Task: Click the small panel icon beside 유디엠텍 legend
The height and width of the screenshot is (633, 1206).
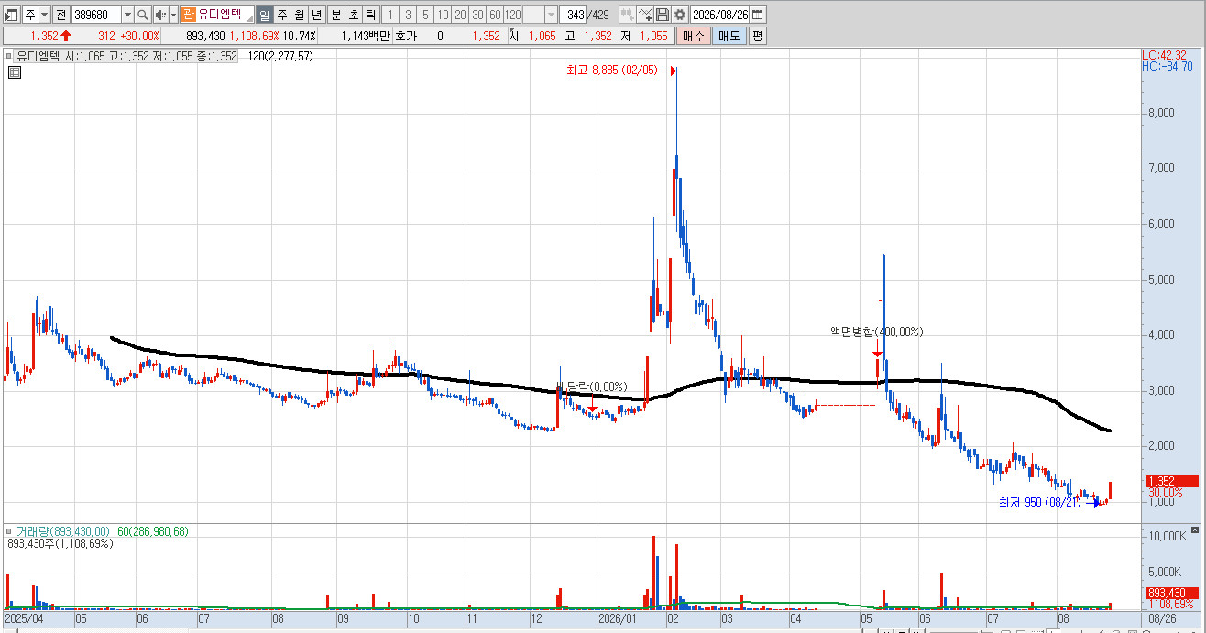Action: tap(11, 56)
